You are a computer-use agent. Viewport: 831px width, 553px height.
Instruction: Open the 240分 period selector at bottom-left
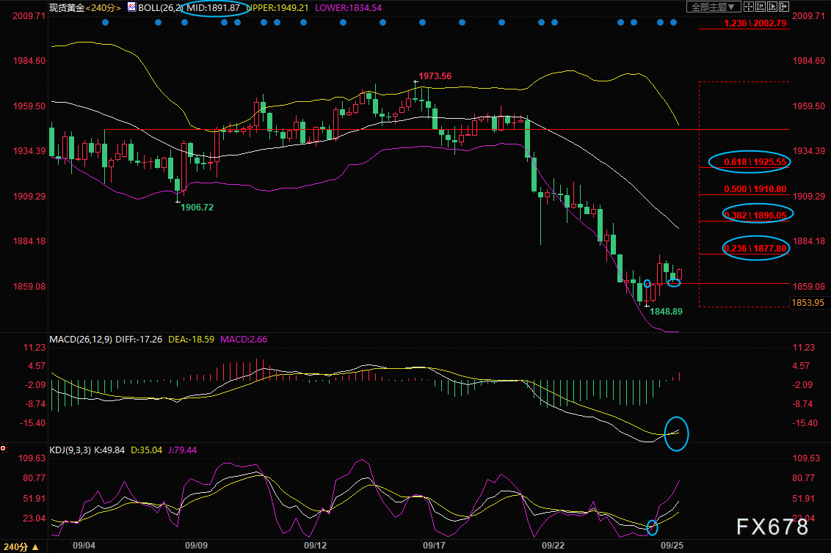pyautogui.click(x=21, y=546)
